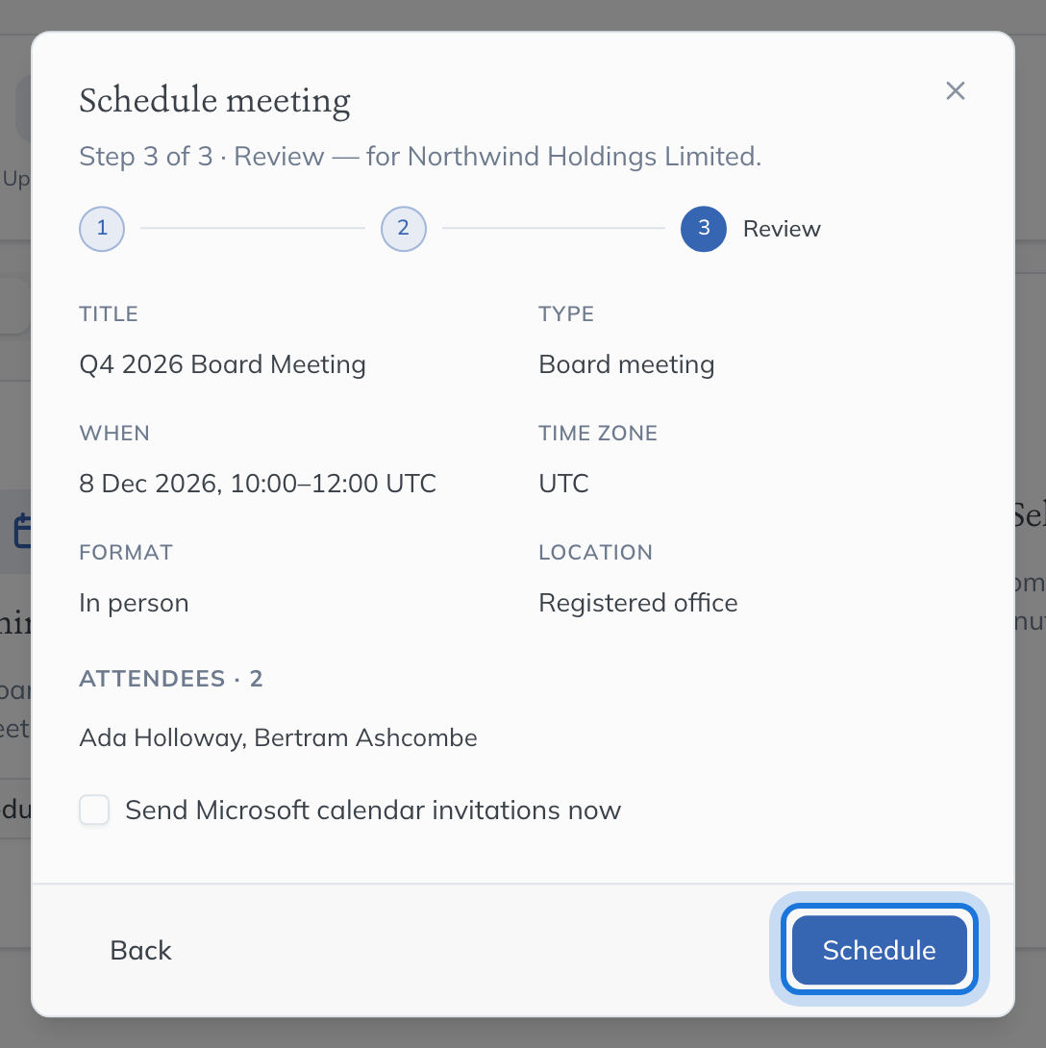Viewport: 1046px width, 1048px height.
Task: Enable Send Microsoft calendar invitations now checkbox
Action: pyautogui.click(x=94, y=811)
